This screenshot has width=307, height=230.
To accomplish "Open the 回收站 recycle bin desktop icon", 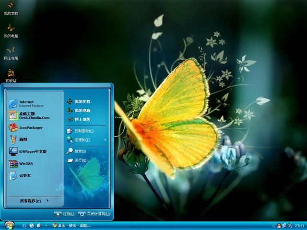I will coord(11,76).
